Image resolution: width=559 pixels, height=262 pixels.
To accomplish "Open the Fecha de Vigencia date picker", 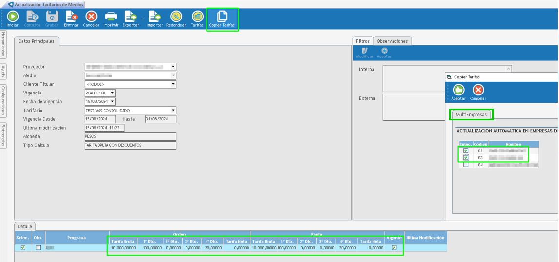I will (112, 102).
